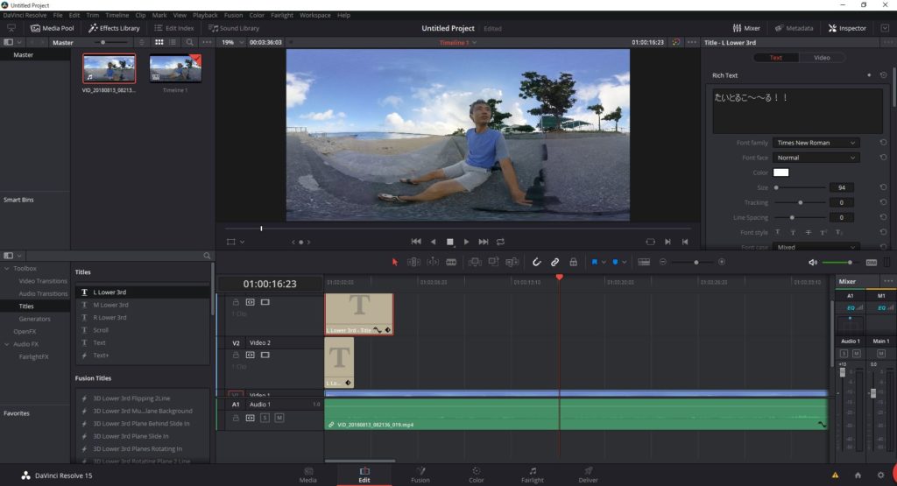Image resolution: width=897 pixels, height=486 pixels.
Task: Select the red arrow Selection Mode tool
Action: (x=394, y=262)
